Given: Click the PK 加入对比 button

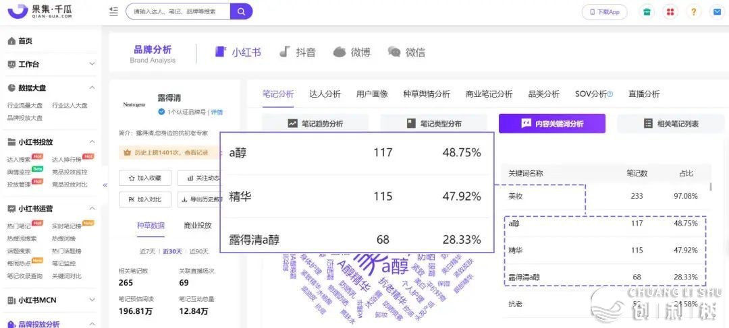Looking at the screenshot, I should (x=145, y=199).
